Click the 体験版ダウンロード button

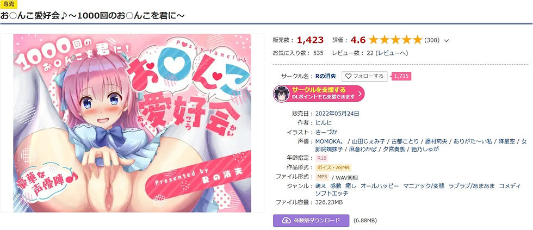tap(311, 221)
